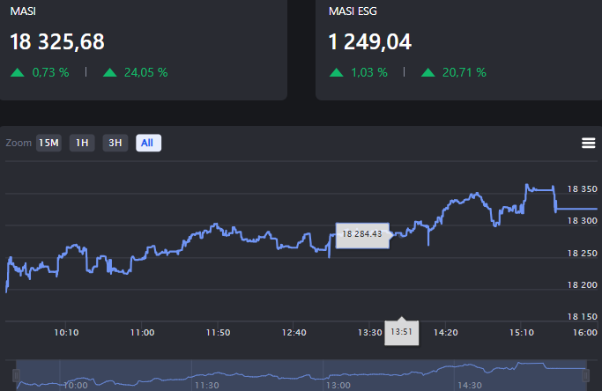Set chart zoom to 15M

click(48, 143)
